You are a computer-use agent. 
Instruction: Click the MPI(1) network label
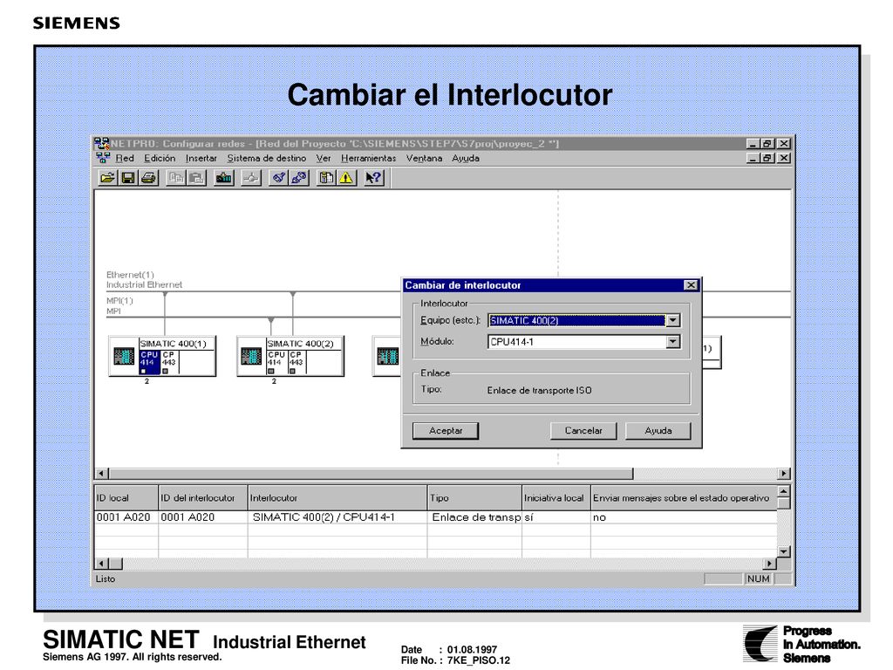(x=119, y=300)
